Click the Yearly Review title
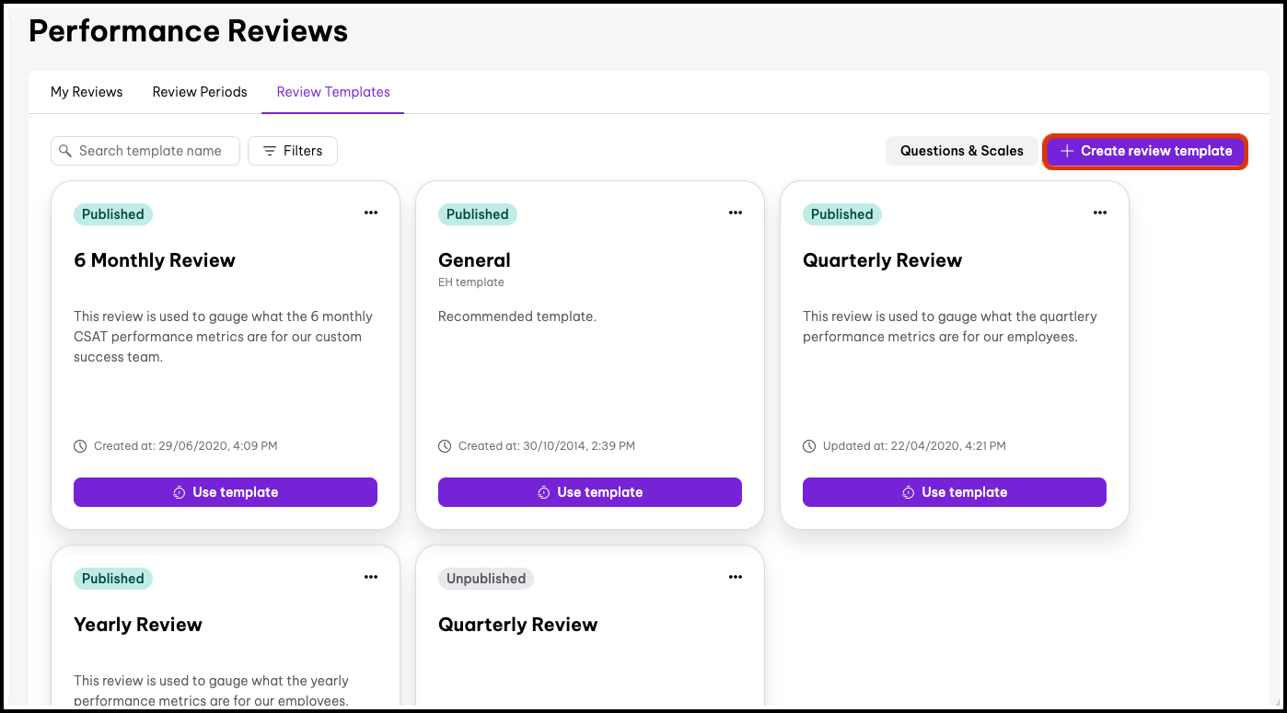 pyautogui.click(x=138, y=625)
